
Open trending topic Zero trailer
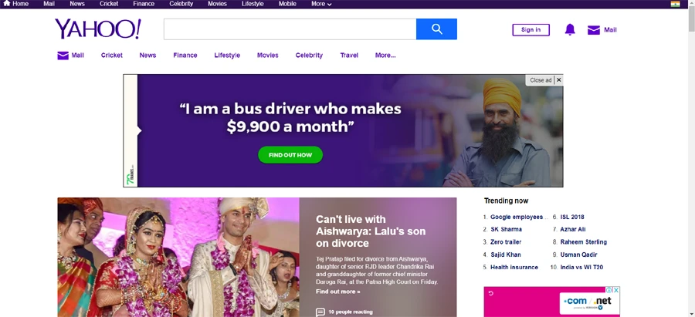506,242
